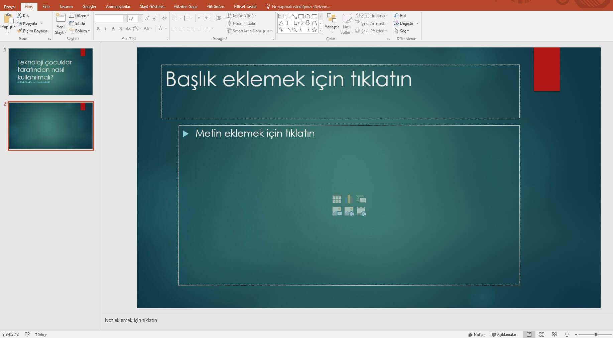This screenshot has width=613, height=338.
Task: Open the Yazı Tipi dialog launcher
Action: [x=167, y=39]
